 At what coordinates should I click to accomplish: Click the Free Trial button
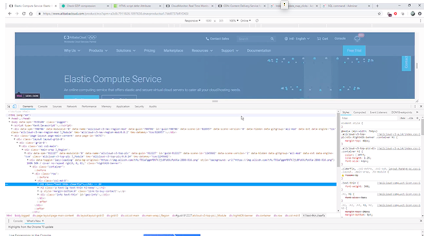click(354, 50)
